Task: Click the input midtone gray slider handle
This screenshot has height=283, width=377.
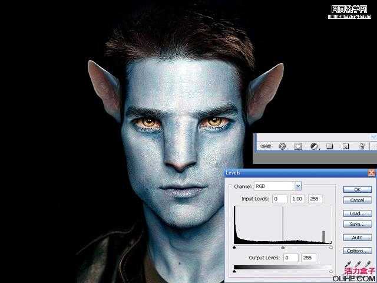Action: [x=283, y=248]
